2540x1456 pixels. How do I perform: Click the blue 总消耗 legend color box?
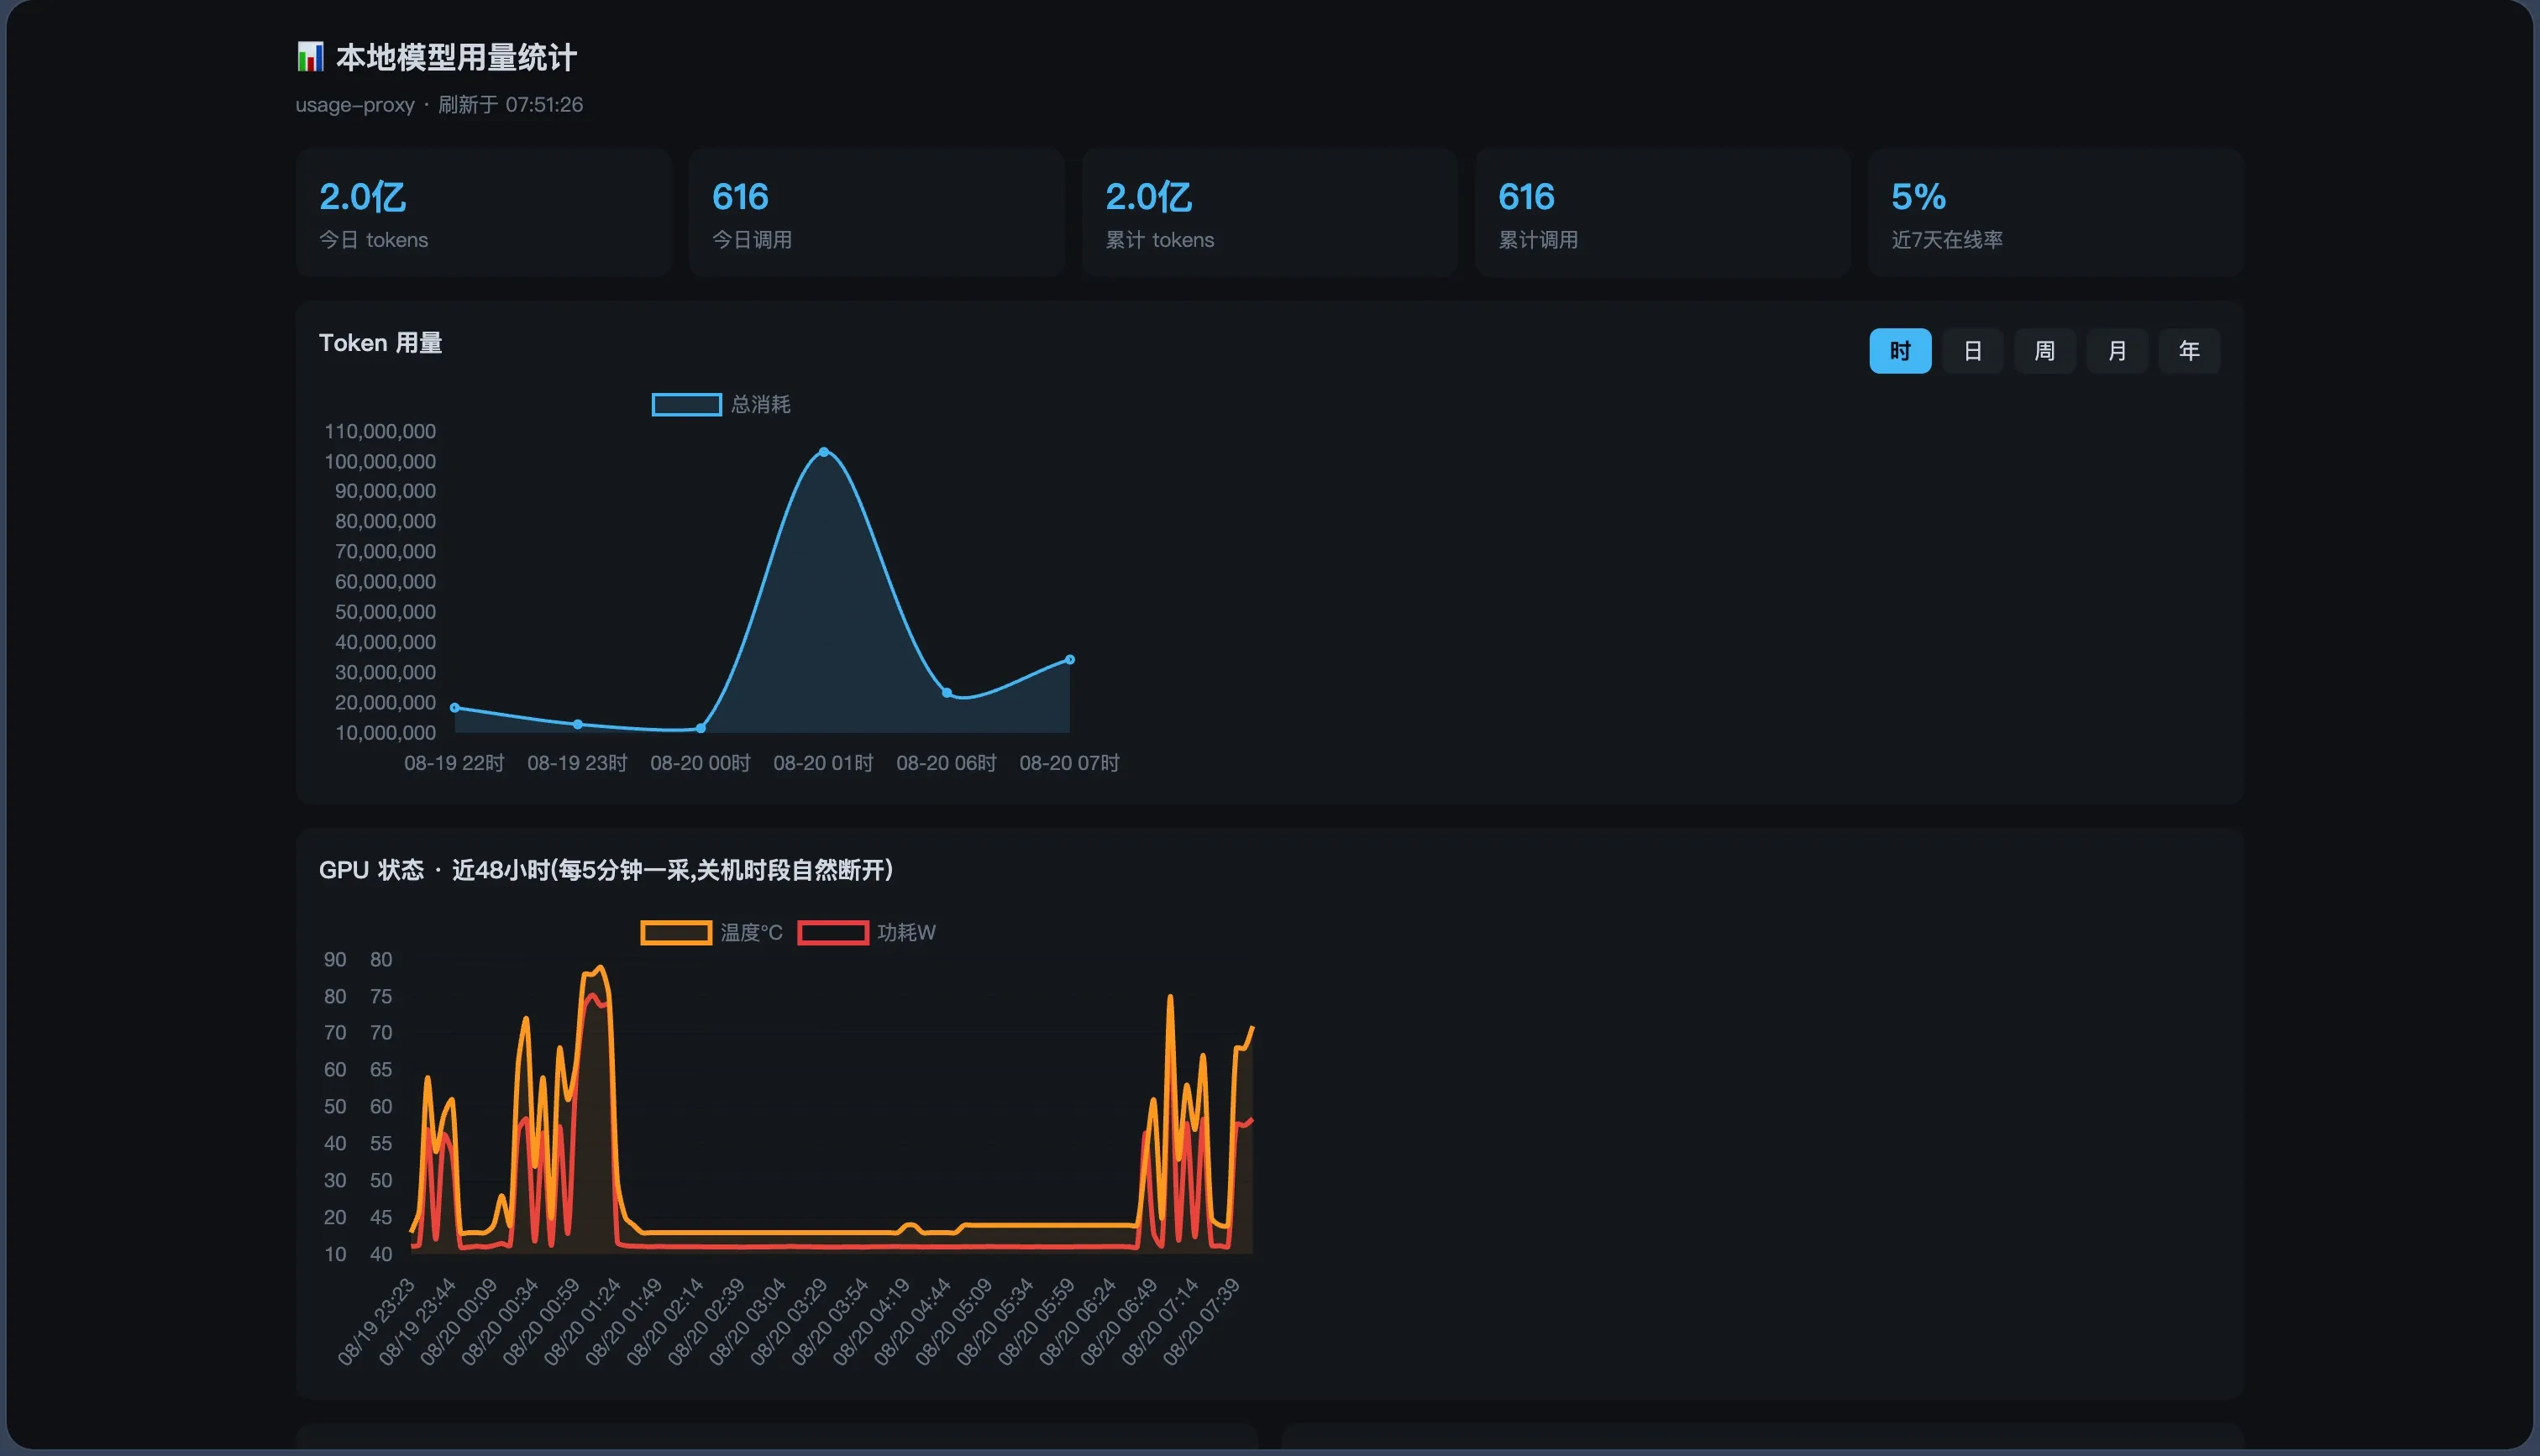pos(687,404)
